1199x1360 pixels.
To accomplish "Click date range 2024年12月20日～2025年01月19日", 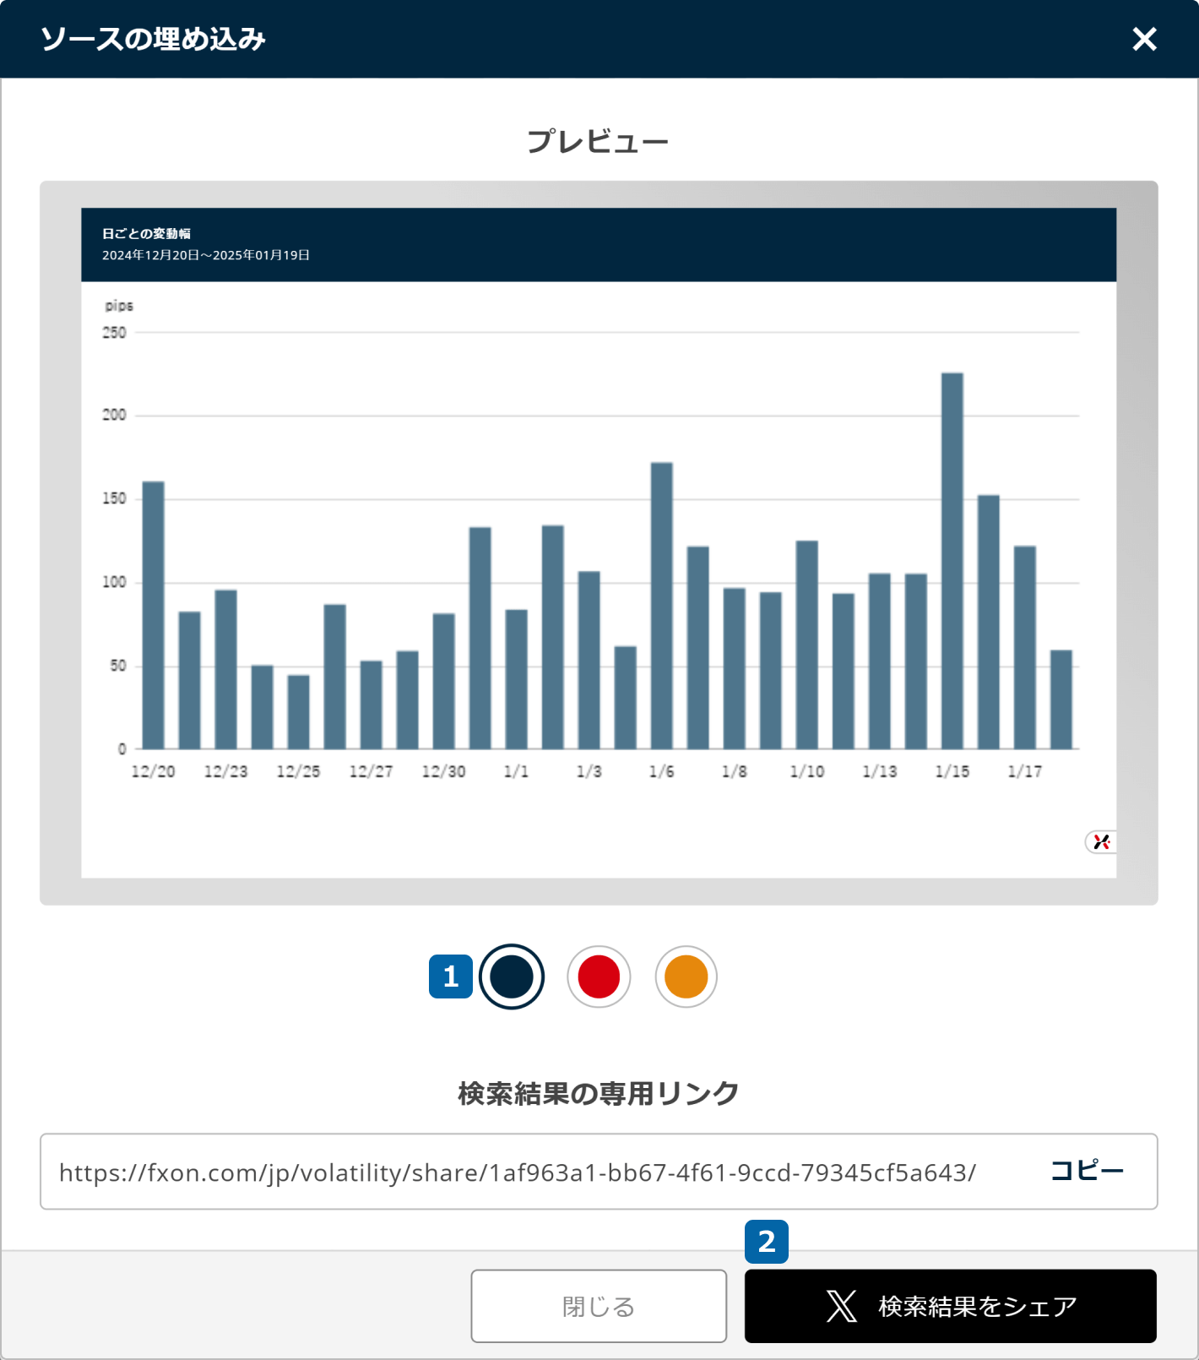I will 206,255.
